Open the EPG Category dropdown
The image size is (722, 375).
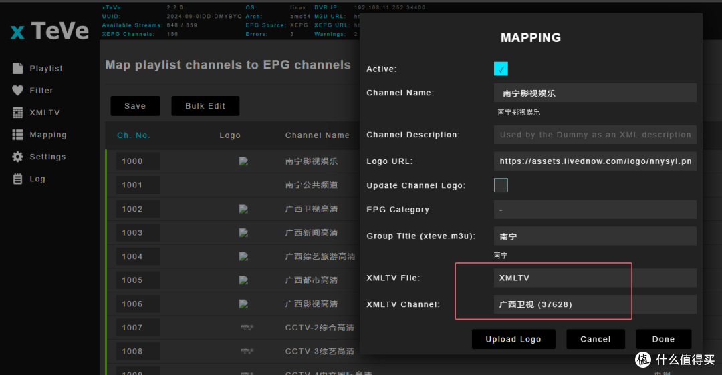pos(595,210)
